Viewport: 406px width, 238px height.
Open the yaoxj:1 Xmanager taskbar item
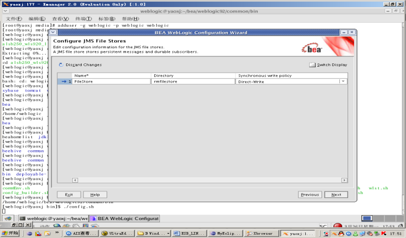pyautogui.click(x=298, y=233)
